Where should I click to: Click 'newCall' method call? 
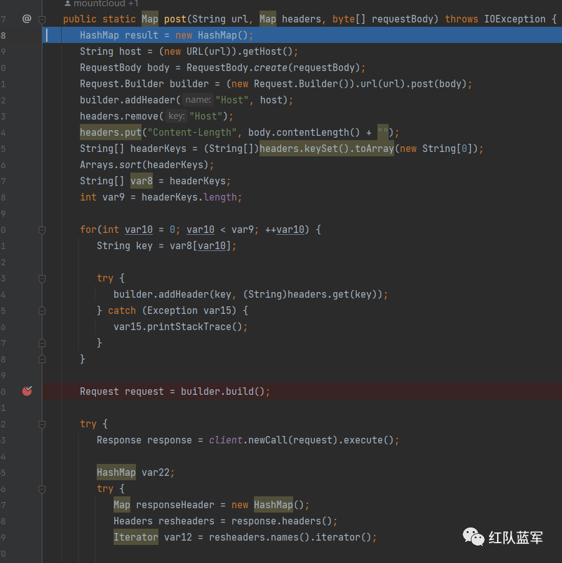268,440
